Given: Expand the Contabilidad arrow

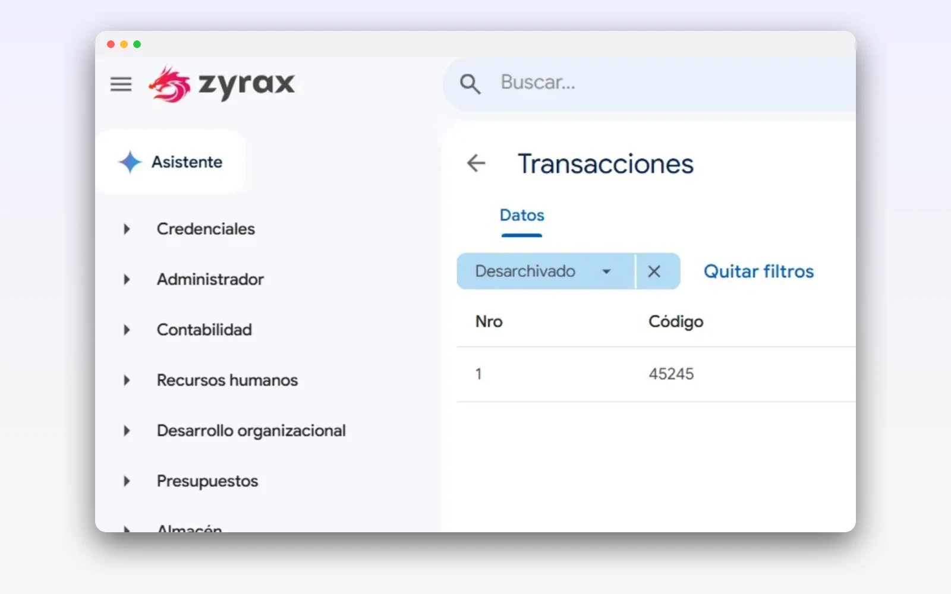Looking at the screenshot, I should point(127,330).
